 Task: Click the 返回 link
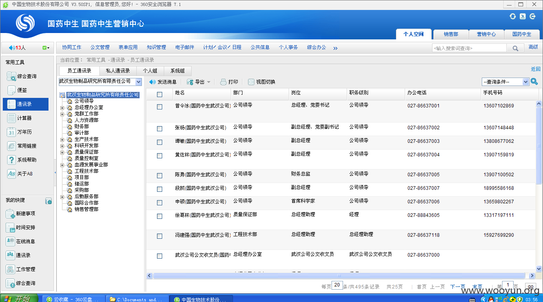(535, 69)
